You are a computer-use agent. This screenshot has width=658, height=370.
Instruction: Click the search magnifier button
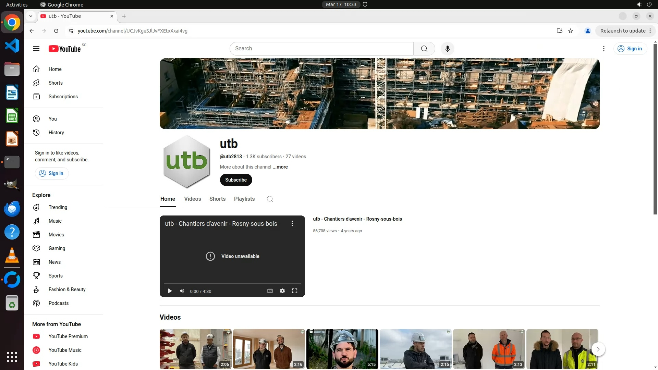[x=424, y=49]
